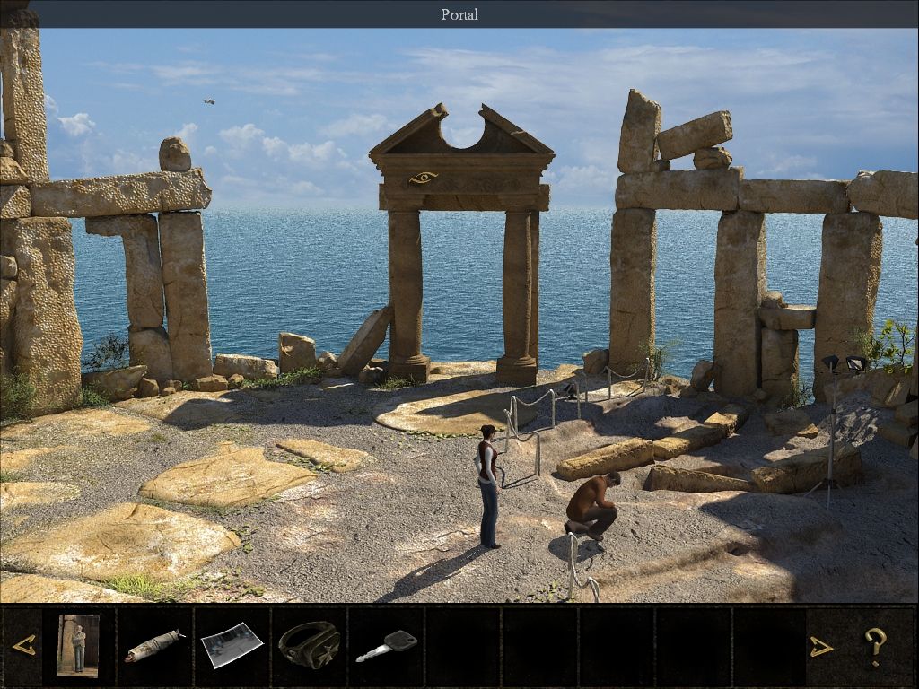This screenshot has width=919, height=689.
Task: Select the signet ring in inventory
Action: click(x=309, y=645)
